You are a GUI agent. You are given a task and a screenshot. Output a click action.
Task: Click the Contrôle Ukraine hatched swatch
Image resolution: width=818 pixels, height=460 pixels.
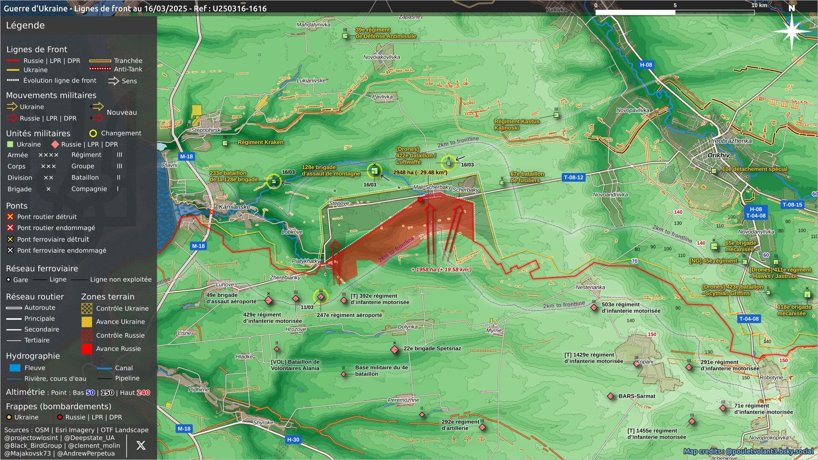87,308
